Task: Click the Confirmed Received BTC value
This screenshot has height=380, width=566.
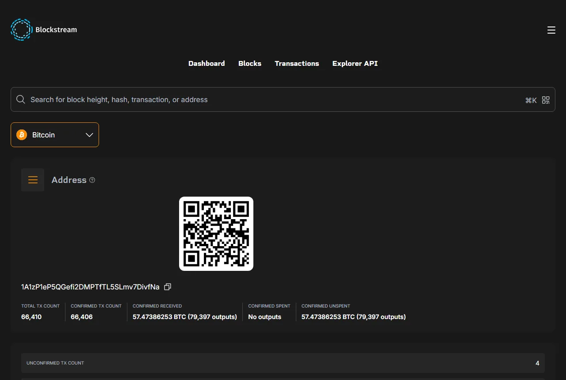Action: (x=185, y=317)
